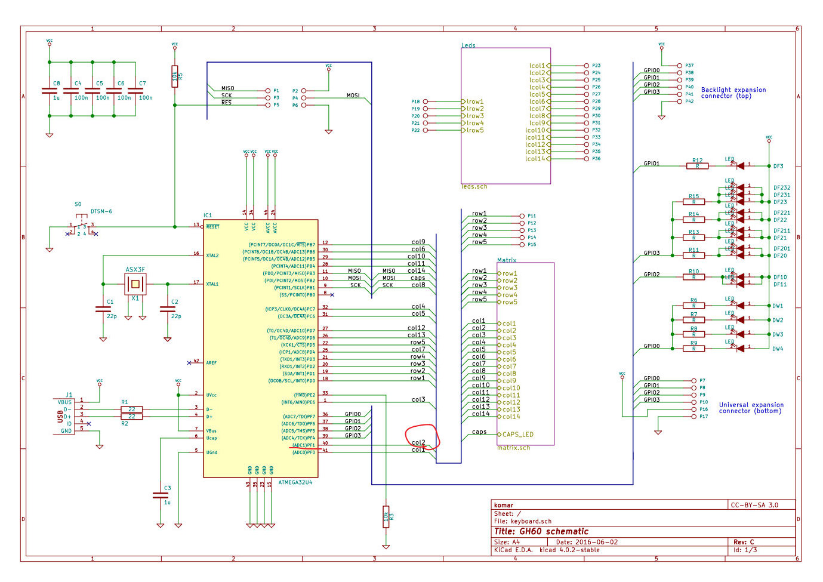Click the Matrix sheet title

(x=507, y=260)
